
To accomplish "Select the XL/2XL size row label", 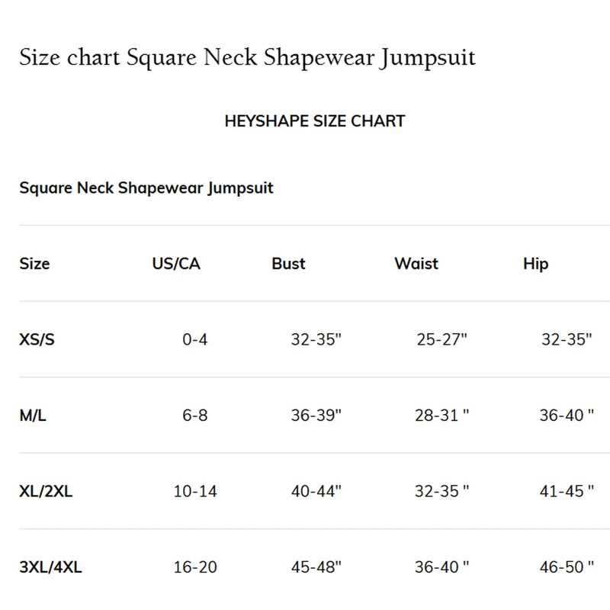I will 46,491.
